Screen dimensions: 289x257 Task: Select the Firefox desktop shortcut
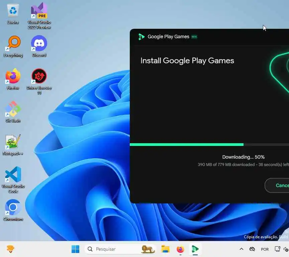point(13,79)
